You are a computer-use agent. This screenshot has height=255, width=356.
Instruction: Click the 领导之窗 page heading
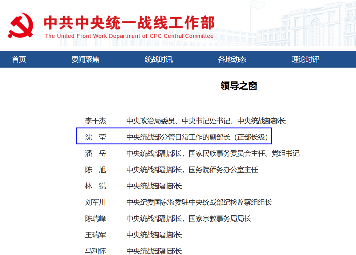(x=239, y=86)
